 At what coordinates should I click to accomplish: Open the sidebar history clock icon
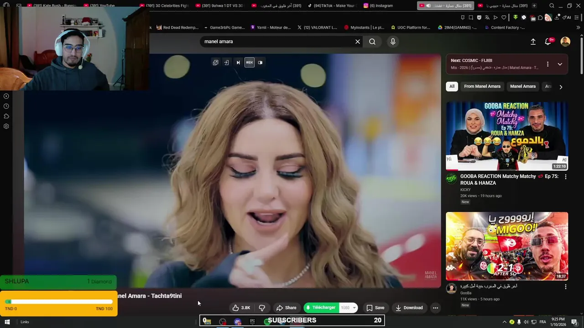[x=6, y=106]
